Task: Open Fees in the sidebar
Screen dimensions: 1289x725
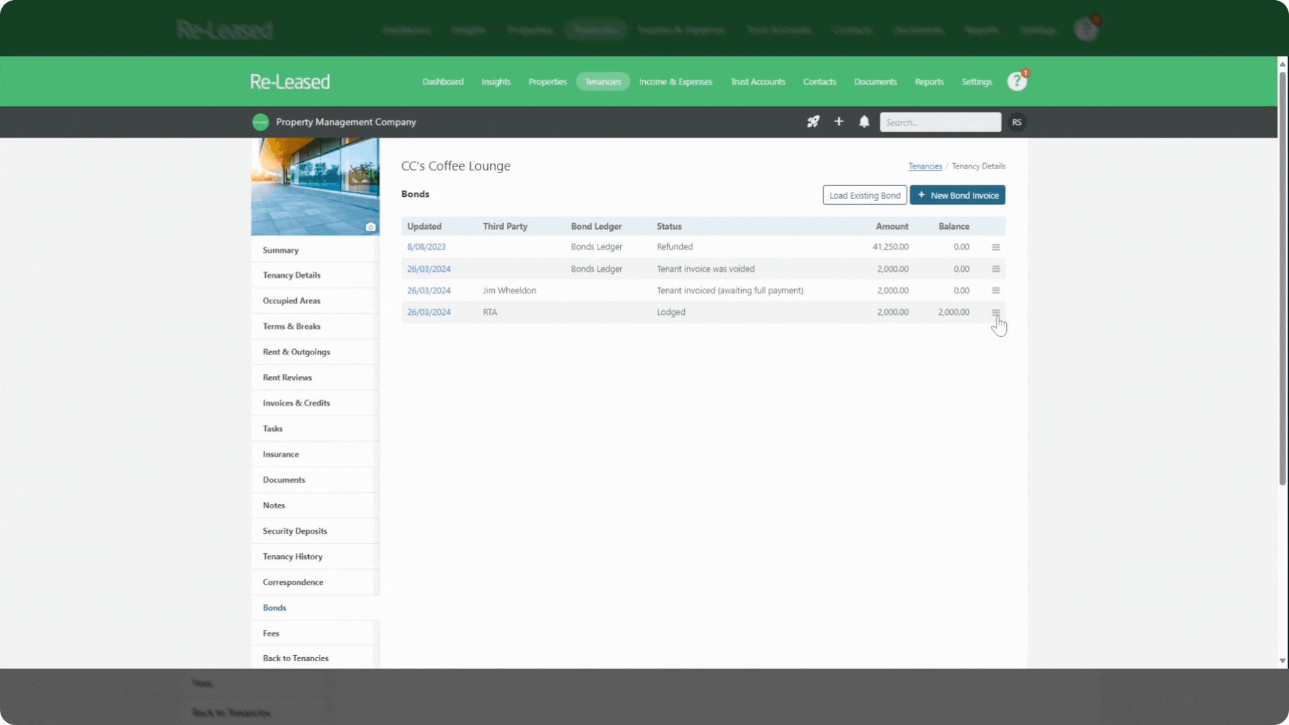Action: pos(315,633)
